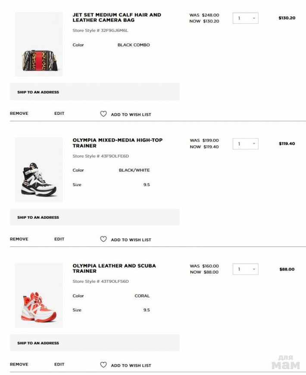Open quantity dropdown for Jet Set camera bag
The image size is (306, 375).
(245, 18)
